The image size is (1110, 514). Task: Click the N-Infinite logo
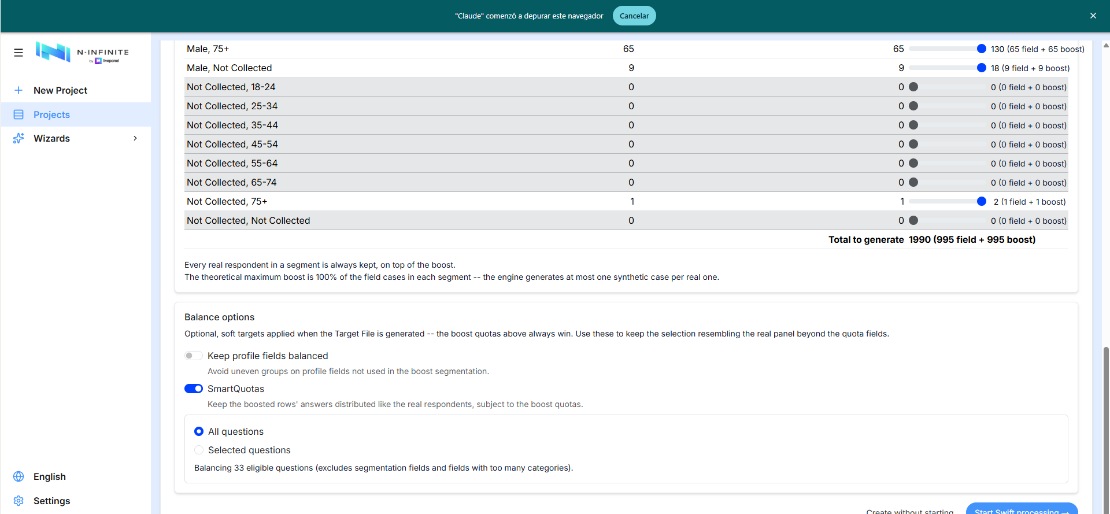coord(82,53)
